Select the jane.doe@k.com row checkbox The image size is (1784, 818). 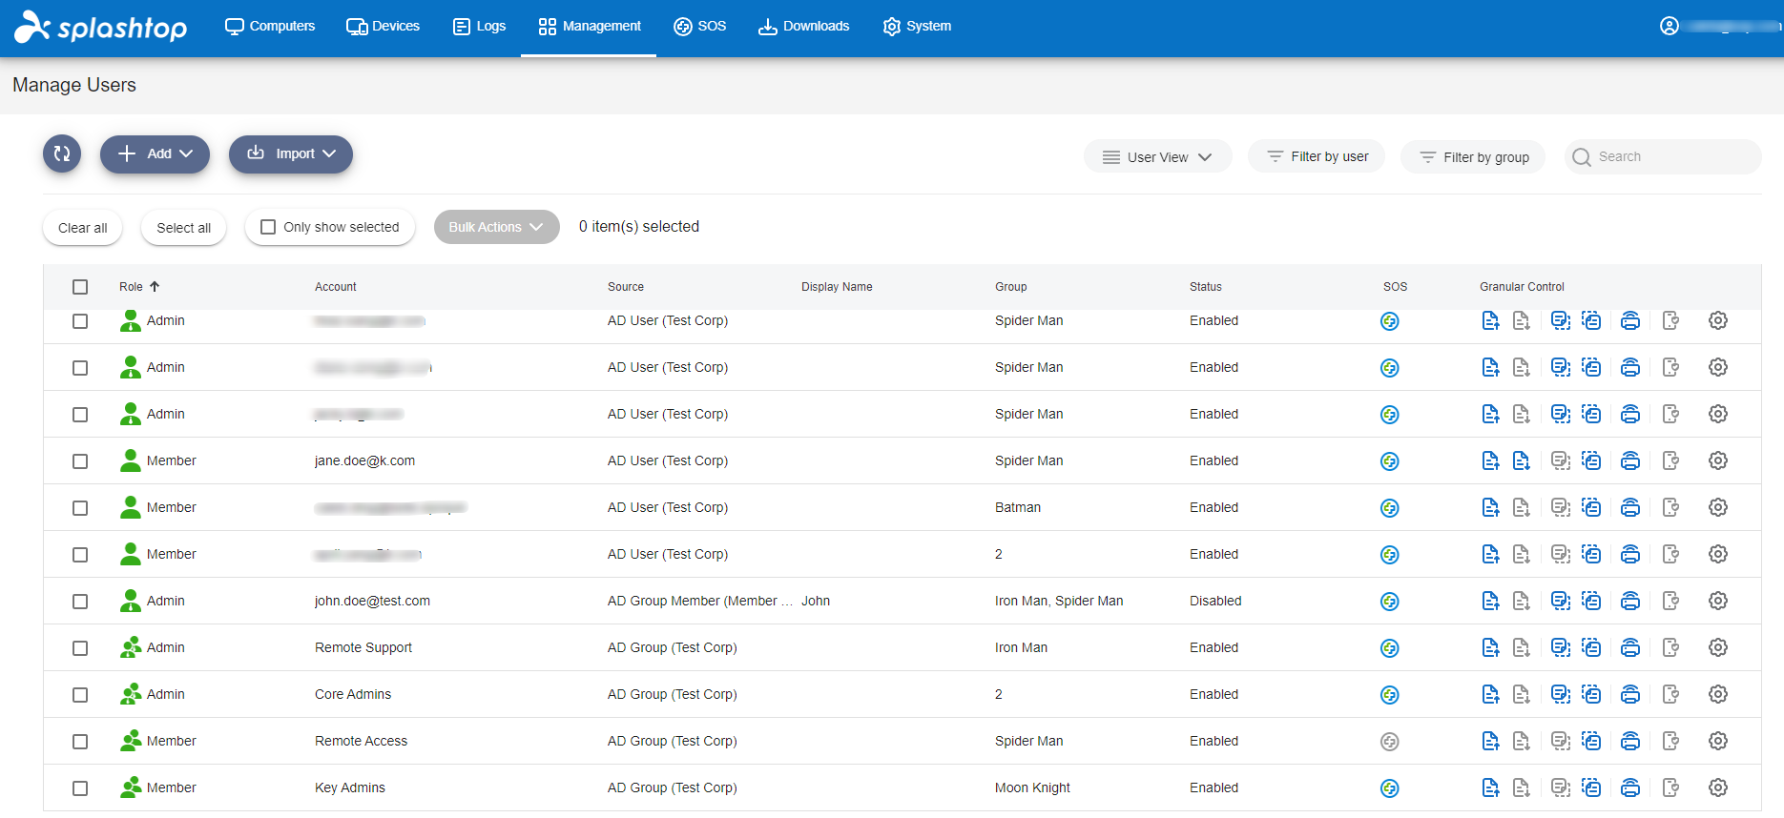point(80,461)
